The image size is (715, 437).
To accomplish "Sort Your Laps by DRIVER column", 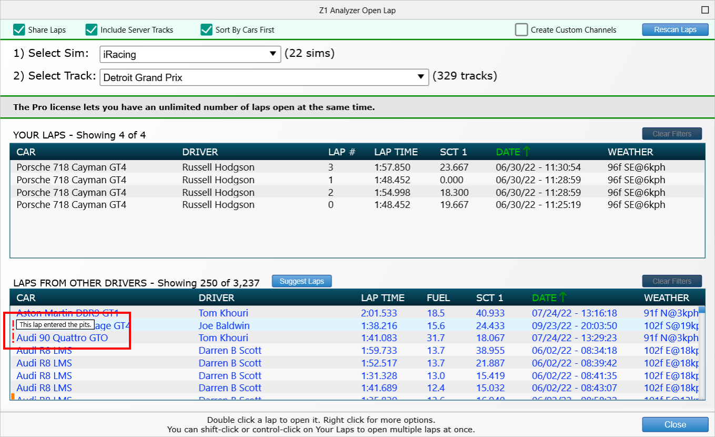I will (x=200, y=152).
